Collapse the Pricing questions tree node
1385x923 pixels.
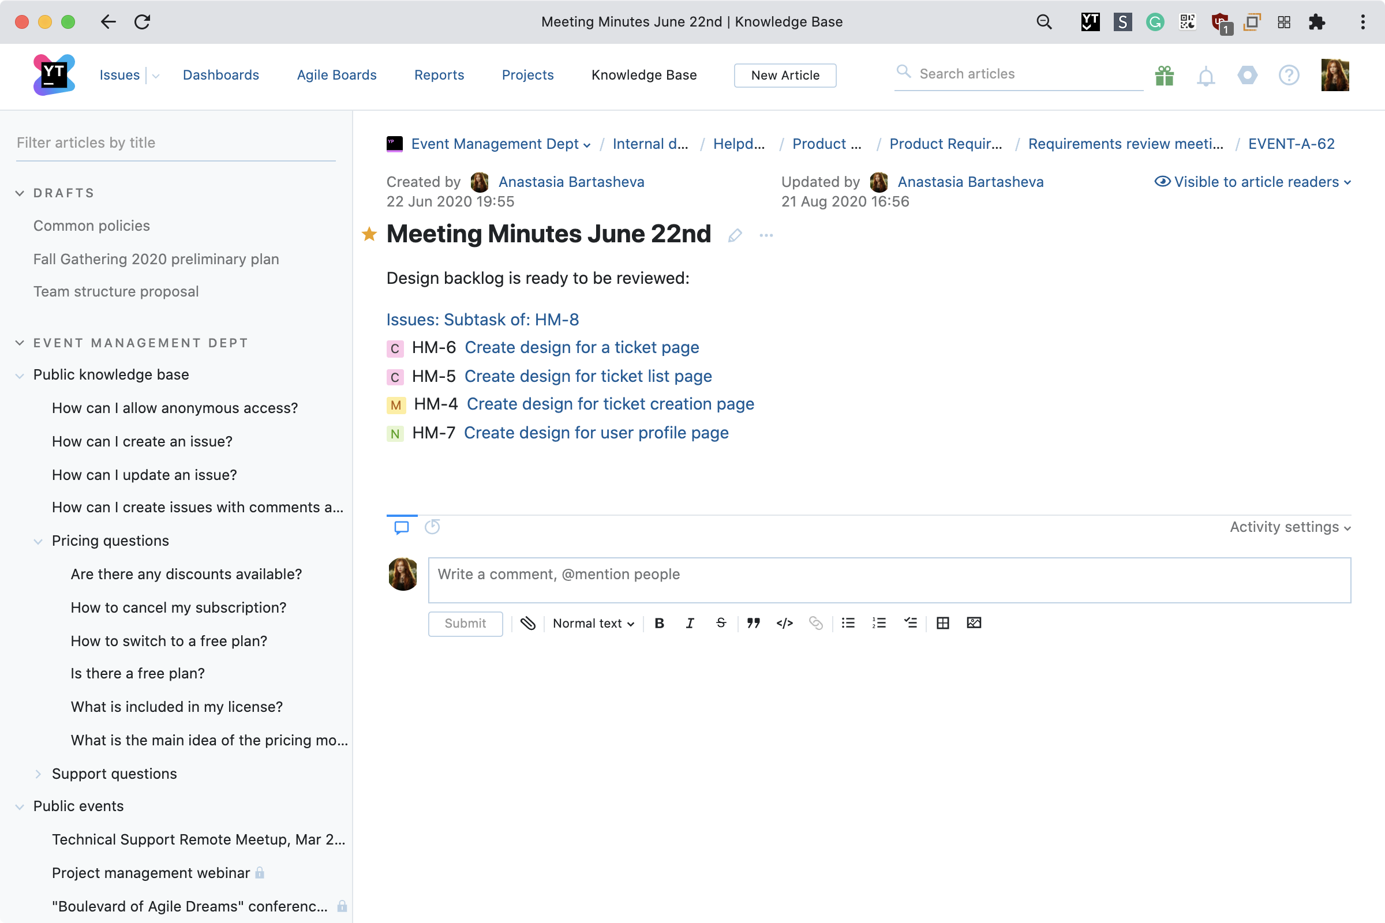tap(38, 541)
